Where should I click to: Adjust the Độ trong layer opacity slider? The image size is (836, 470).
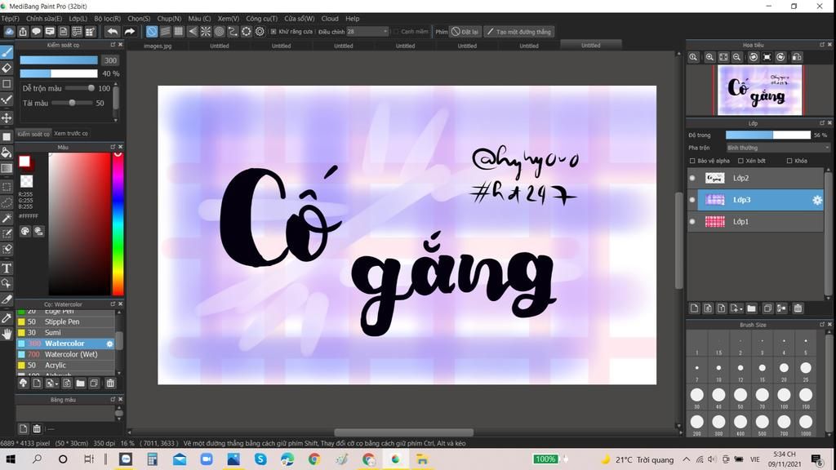(x=767, y=135)
